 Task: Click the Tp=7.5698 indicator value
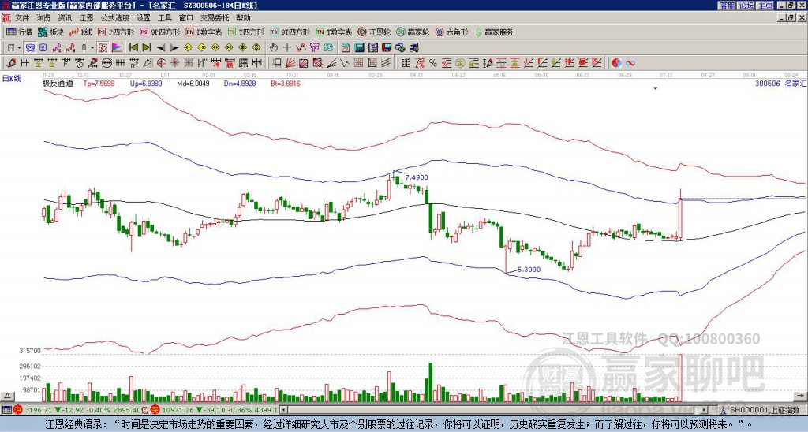click(99, 84)
